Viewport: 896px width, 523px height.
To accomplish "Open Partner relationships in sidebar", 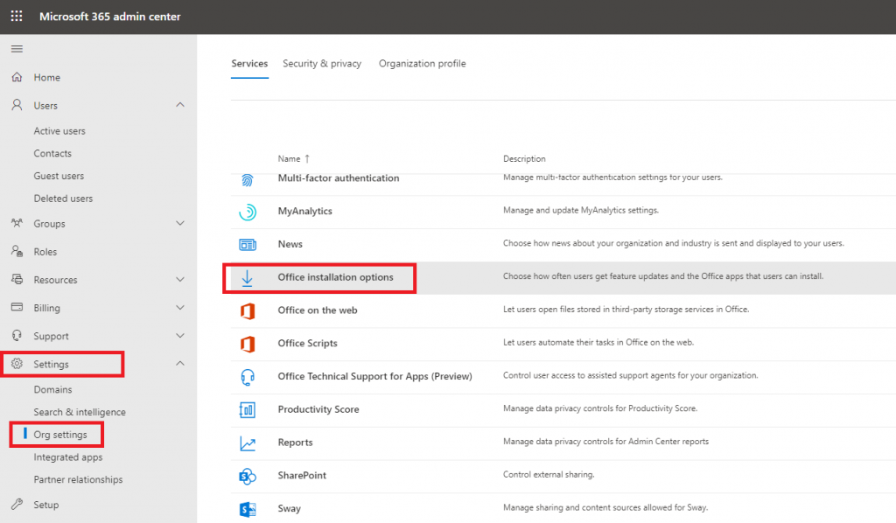I will point(78,479).
